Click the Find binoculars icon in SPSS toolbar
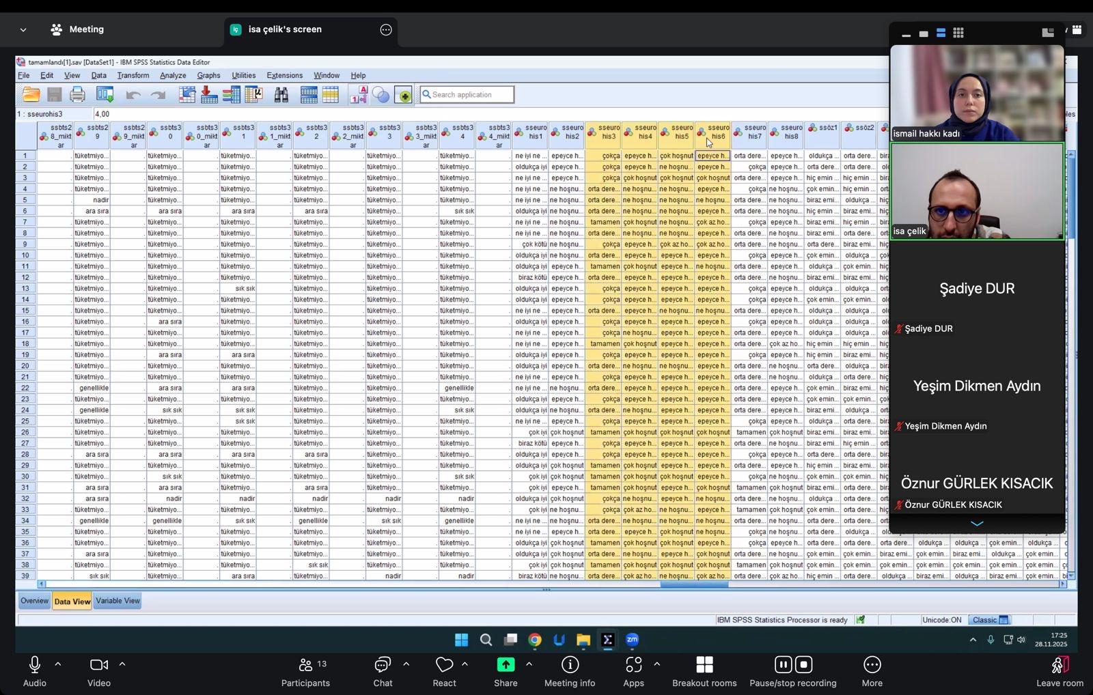Screen dimensions: 1093x695 coord(281,95)
